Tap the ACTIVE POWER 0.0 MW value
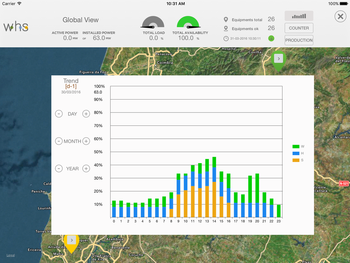This screenshot has width=350, height=263. click(x=70, y=38)
